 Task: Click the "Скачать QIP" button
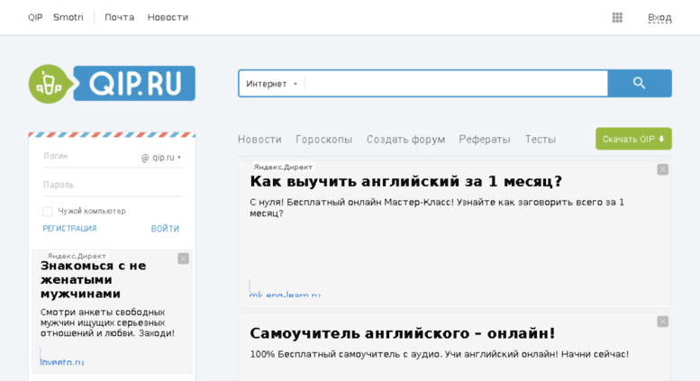pos(633,139)
